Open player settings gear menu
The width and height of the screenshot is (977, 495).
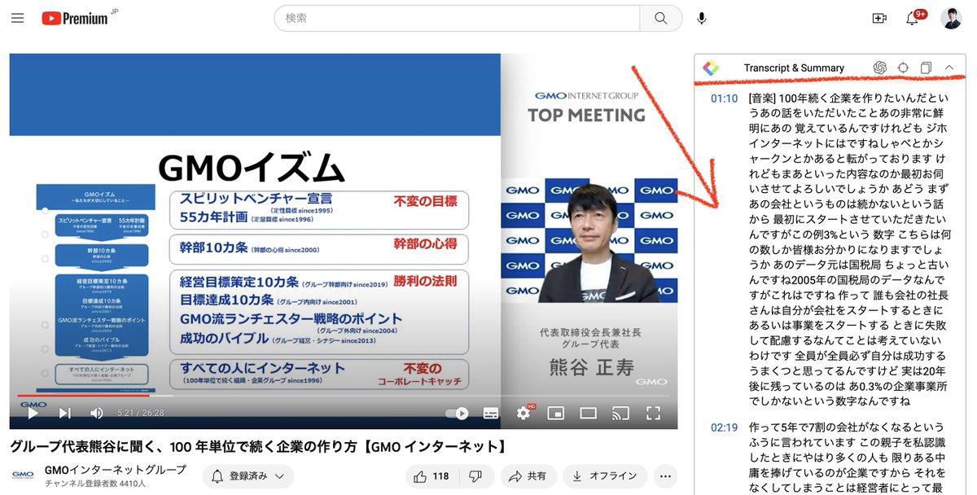(524, 413)
